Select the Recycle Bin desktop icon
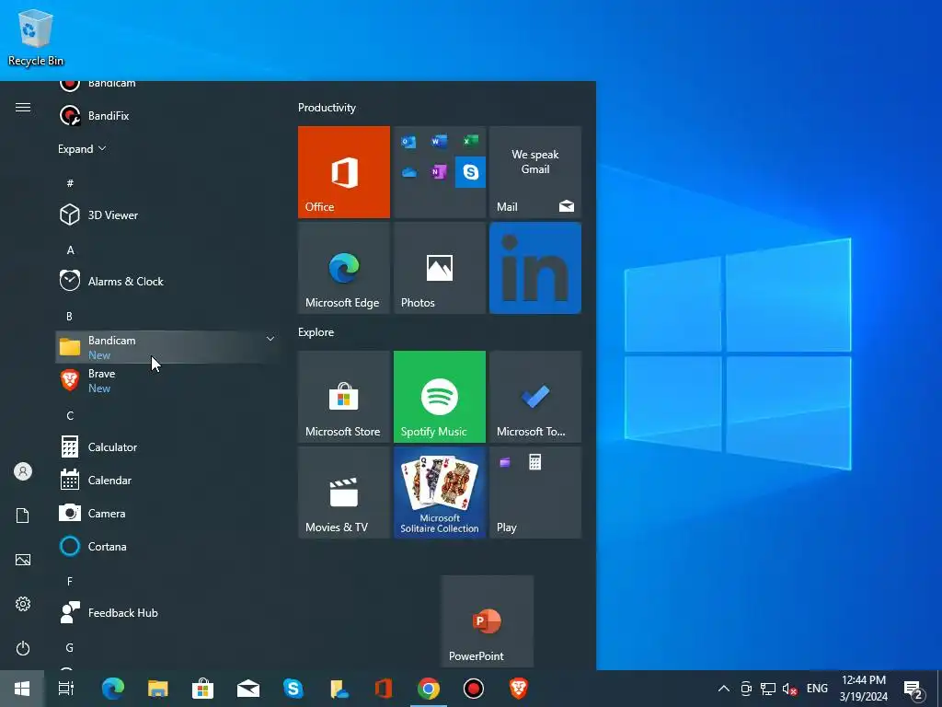The height and width of the screenshot is (707, 942). pos(36,37)
